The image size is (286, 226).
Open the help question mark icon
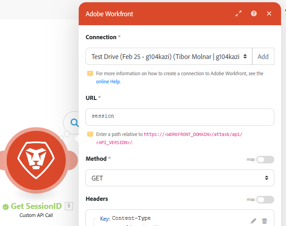click(x=254, y=14)
